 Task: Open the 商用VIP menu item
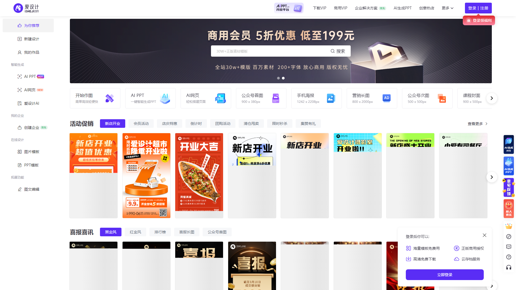340,8
